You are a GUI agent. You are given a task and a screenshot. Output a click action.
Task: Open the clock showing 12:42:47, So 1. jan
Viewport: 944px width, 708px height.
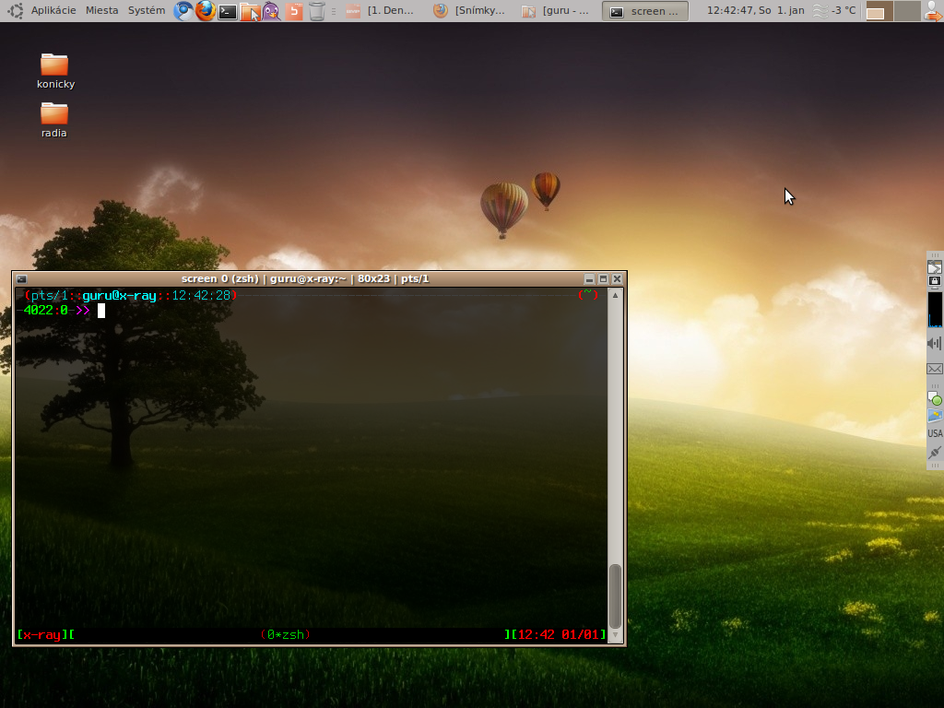pyautogui.click(x=756, y=10)
